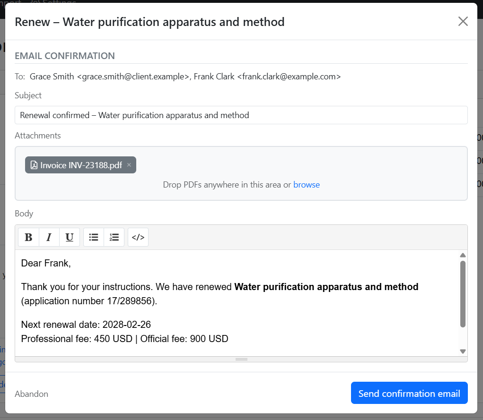Image resolution: width=483 pixels, height=420 pixels.
Task: Place cursor on 'Next renewal date' line
Action: 86,325
